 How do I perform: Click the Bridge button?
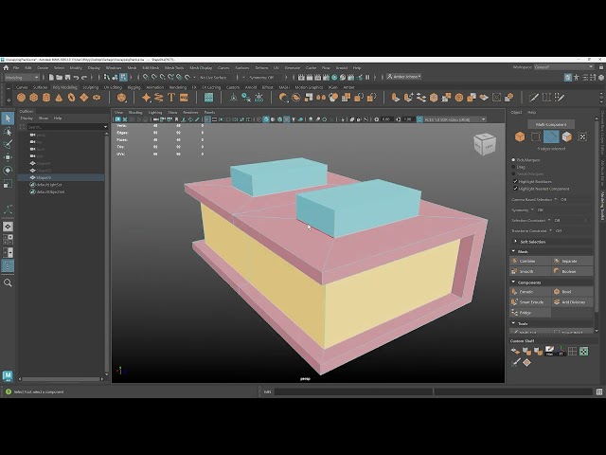[530, 313]
